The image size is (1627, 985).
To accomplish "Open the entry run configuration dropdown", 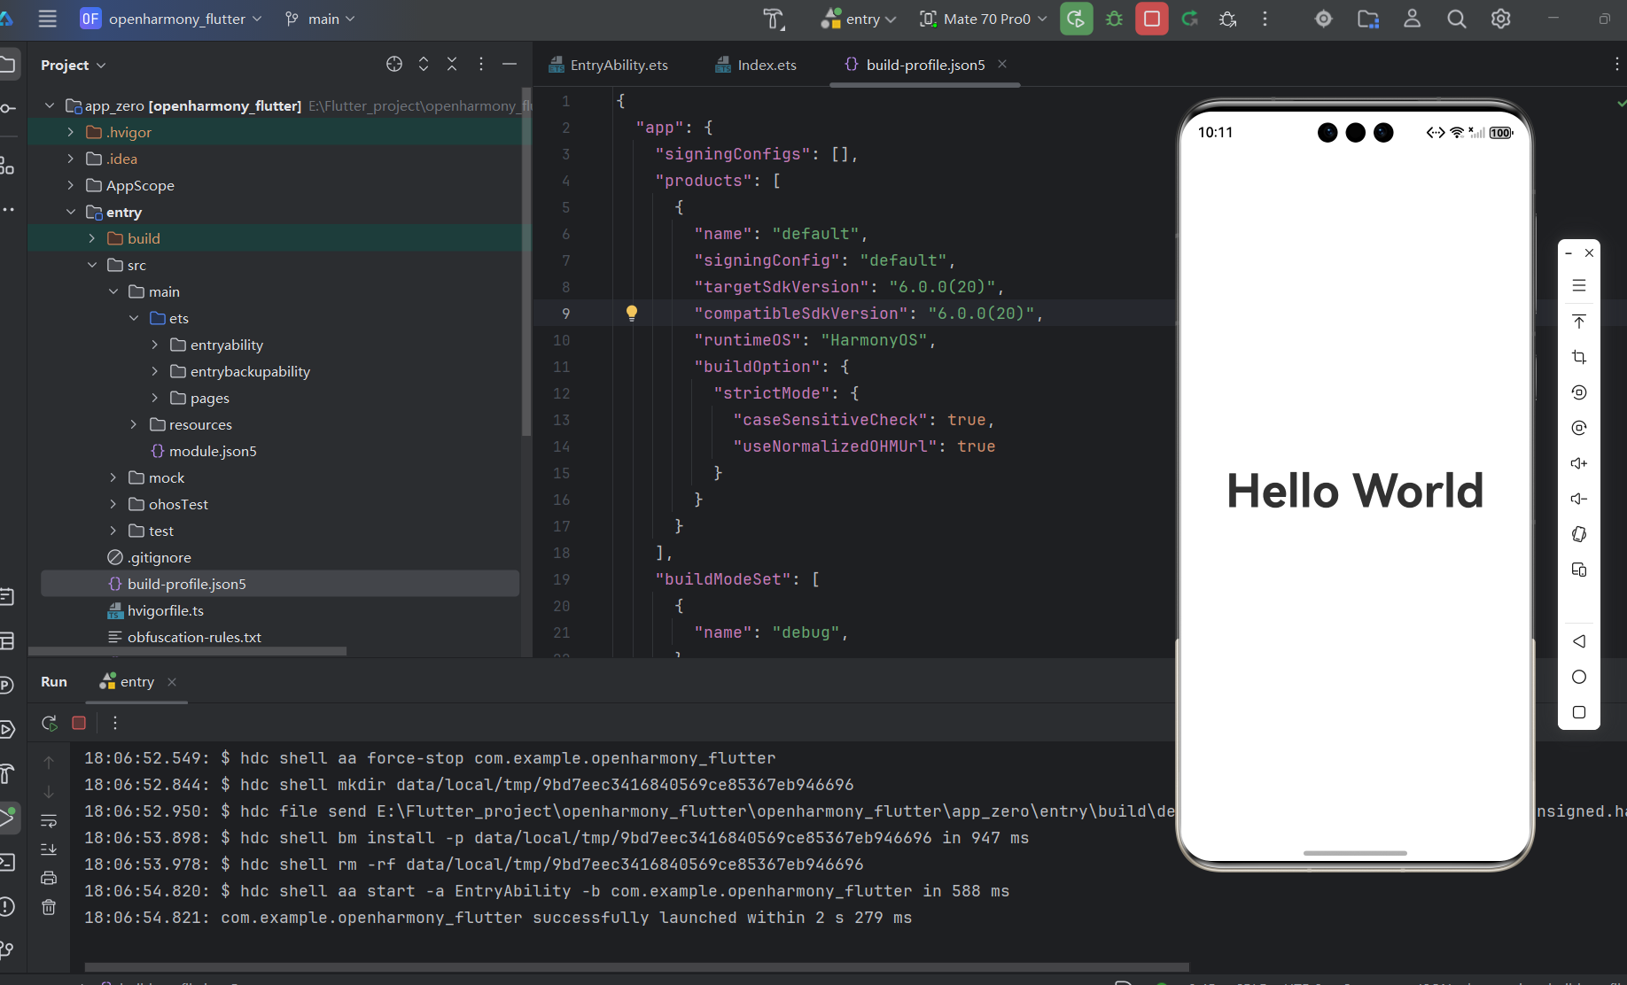I will [859, 19].
